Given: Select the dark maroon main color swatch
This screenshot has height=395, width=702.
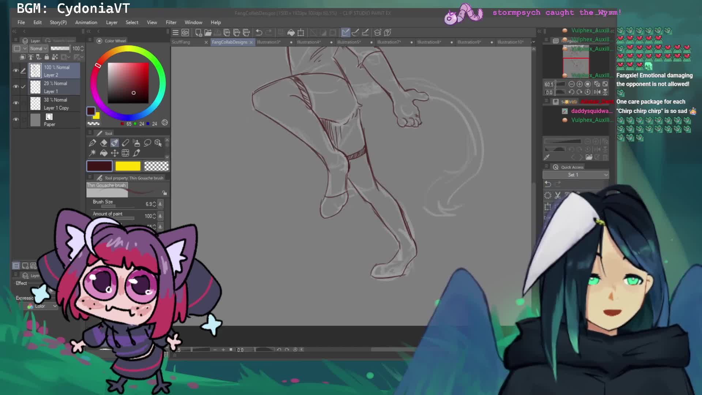Looking at the screenshot, I should 99,166.
